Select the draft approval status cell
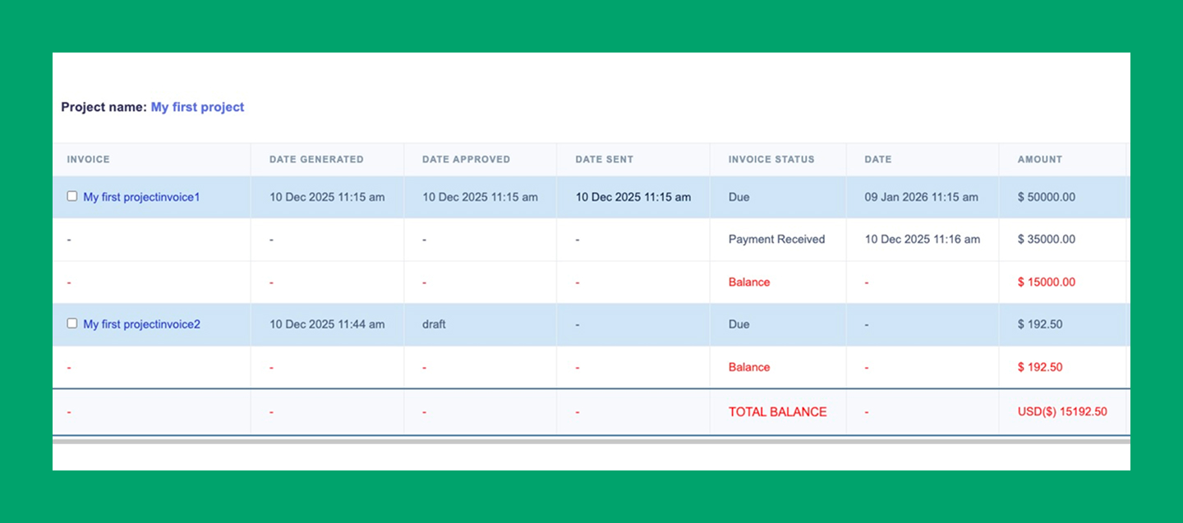 [433, 323]
